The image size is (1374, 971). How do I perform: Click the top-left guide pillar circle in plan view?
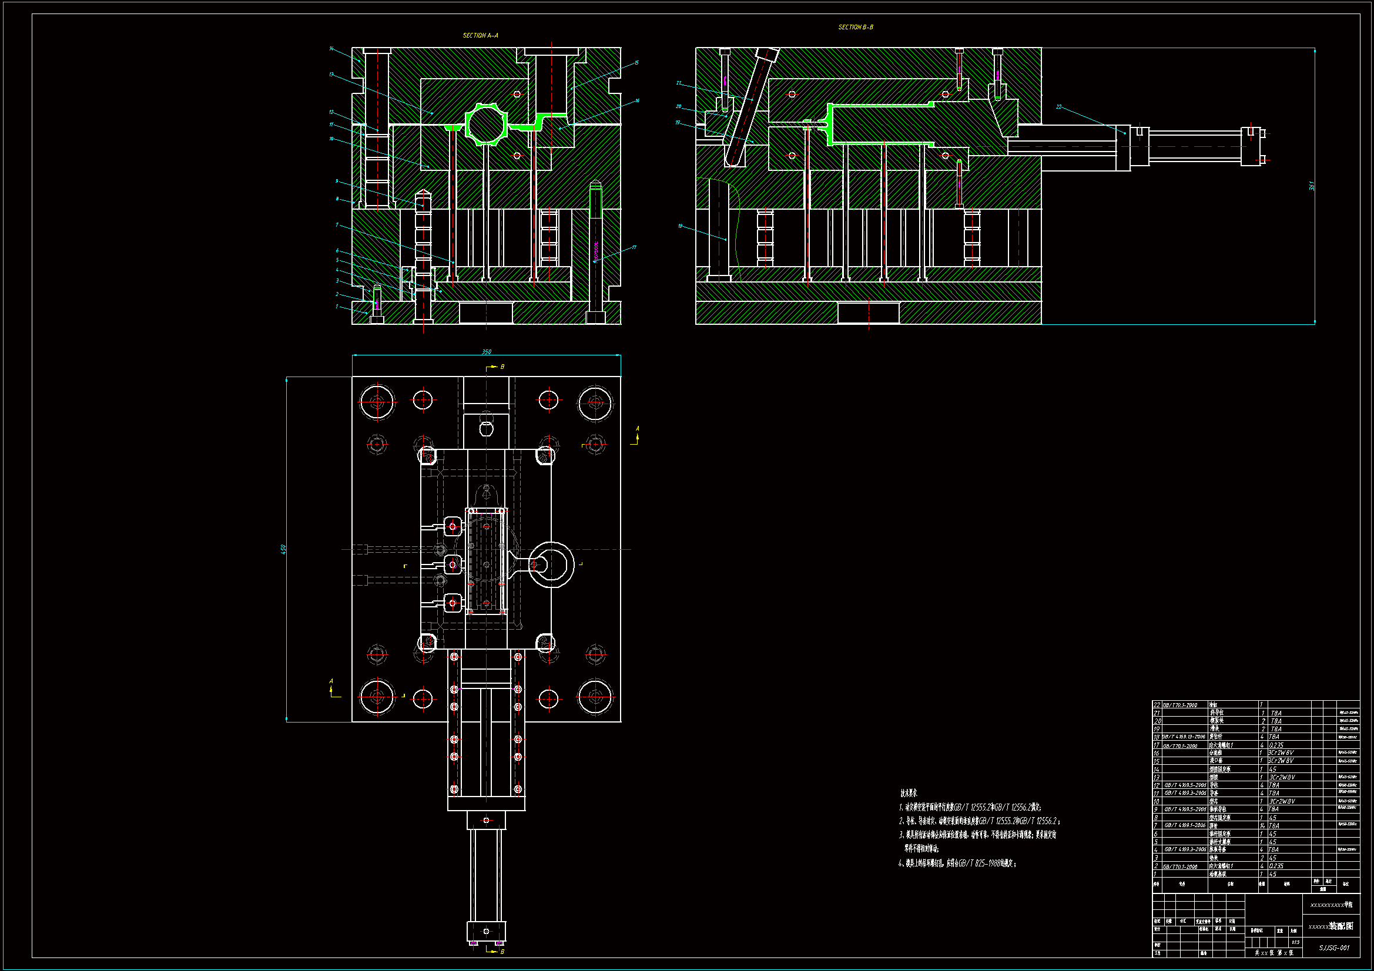pyautogui.click(x=377, y=402)
